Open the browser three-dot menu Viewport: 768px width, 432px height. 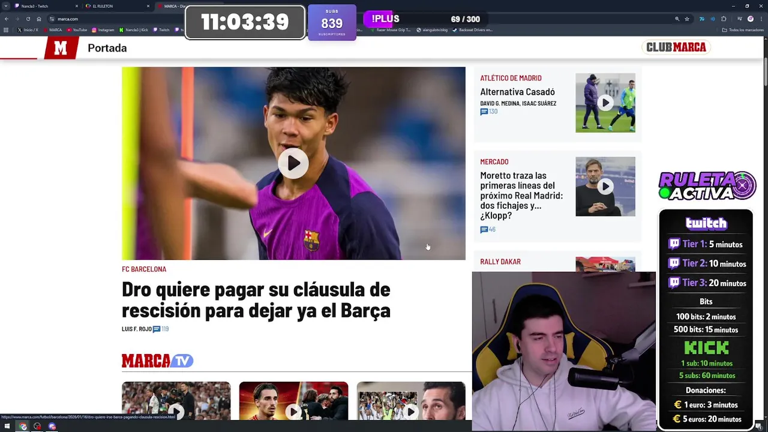(x=761, y=19)
